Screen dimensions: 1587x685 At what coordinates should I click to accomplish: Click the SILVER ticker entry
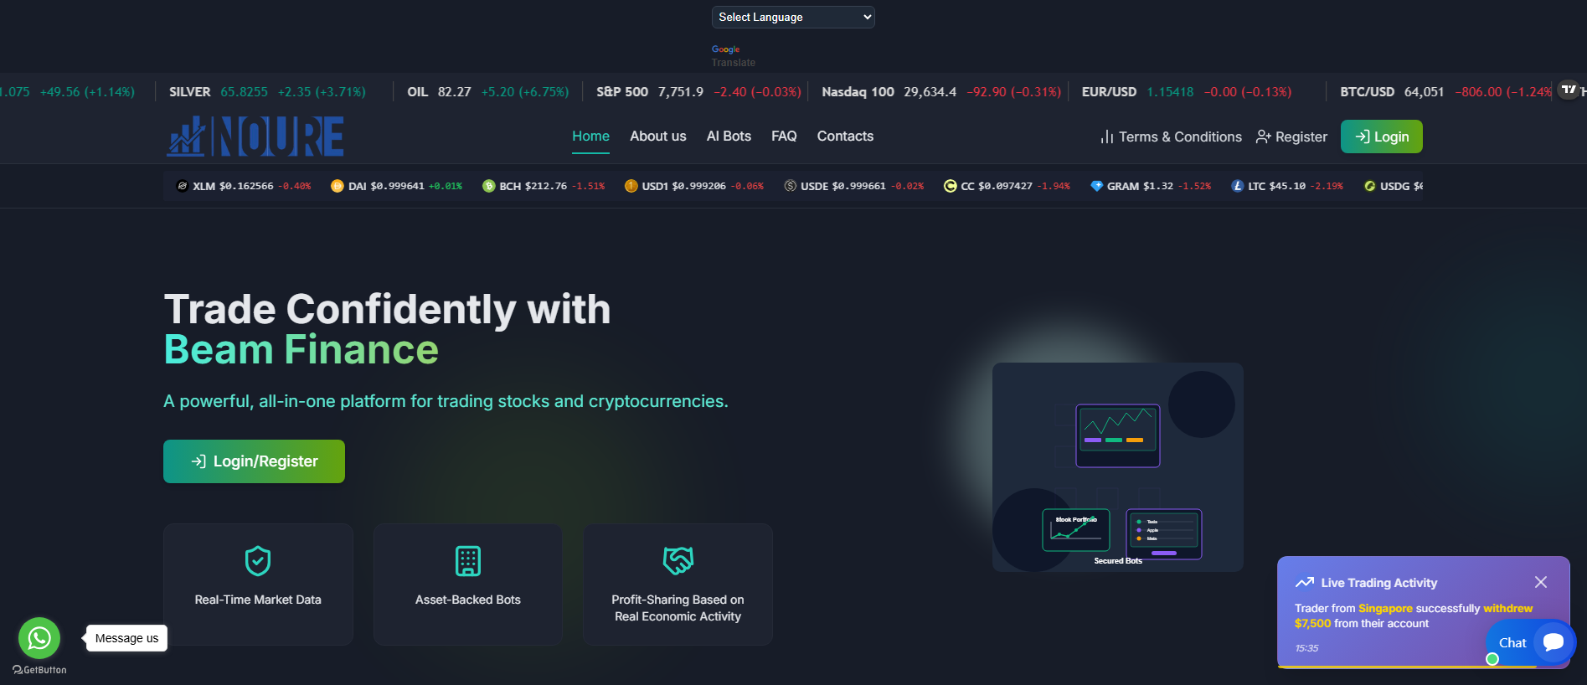[x=267, y=92]
